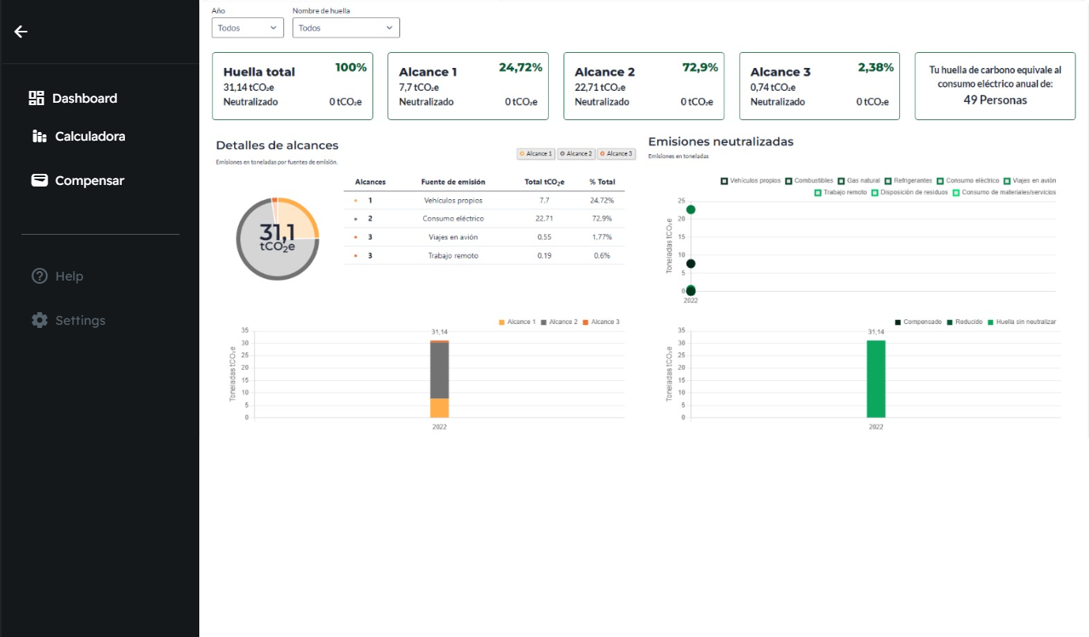Toggle Combustibles legend item
Image resolution: width=1089 pixels, height=637 pixels.
(x=809, y=181)
